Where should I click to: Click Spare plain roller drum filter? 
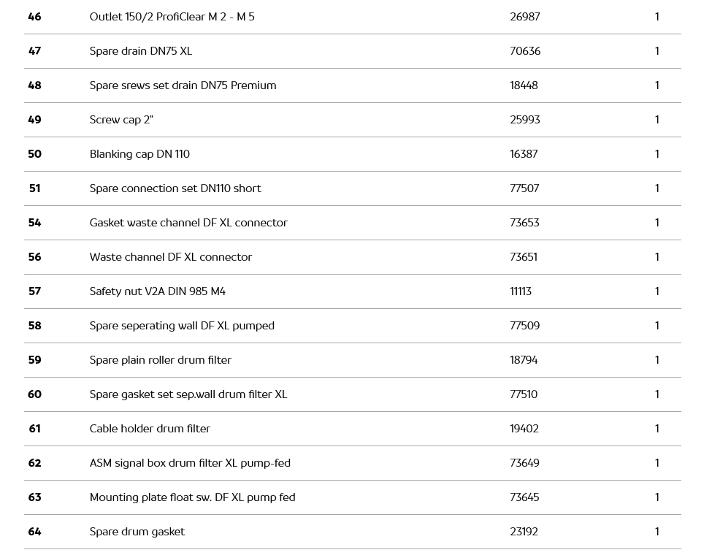point(160,360)
